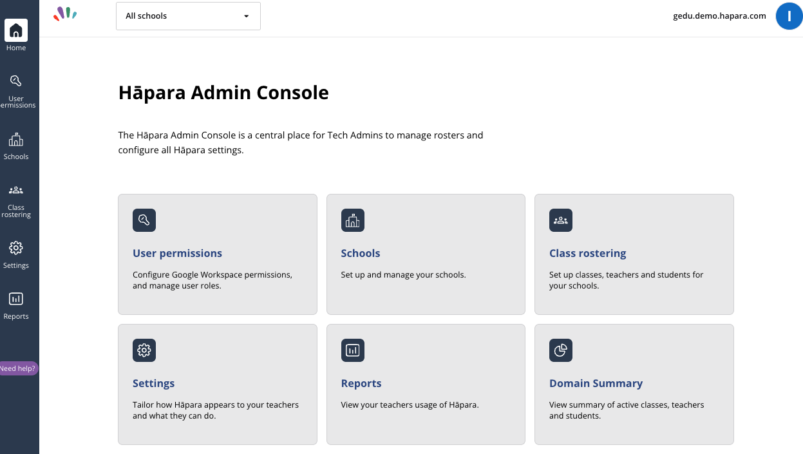The height and width of the screenshot is (454, 803).
Task: Open Settings sidebar gear icon
Action: click(16, 248)
